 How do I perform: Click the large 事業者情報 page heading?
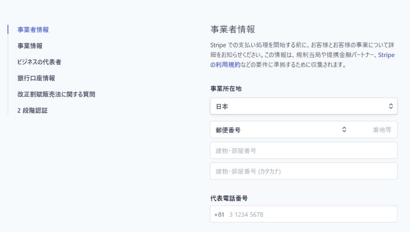pos(233,29)
